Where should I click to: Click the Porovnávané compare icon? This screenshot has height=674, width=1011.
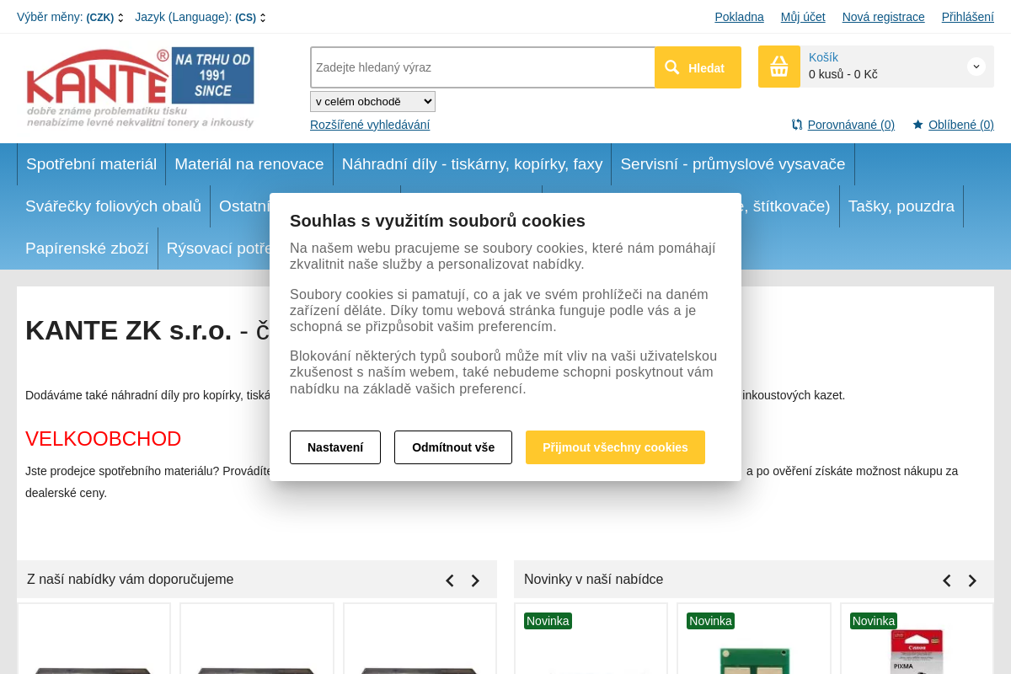tap(797, 125)
